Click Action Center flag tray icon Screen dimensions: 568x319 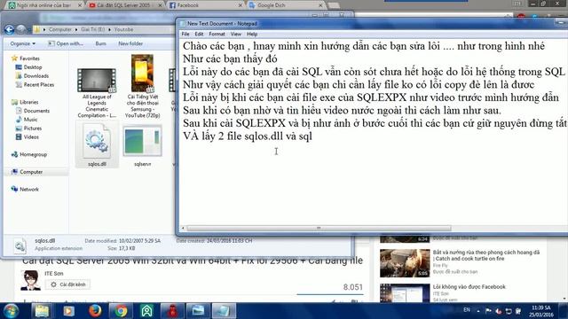[x=488, y=311]
